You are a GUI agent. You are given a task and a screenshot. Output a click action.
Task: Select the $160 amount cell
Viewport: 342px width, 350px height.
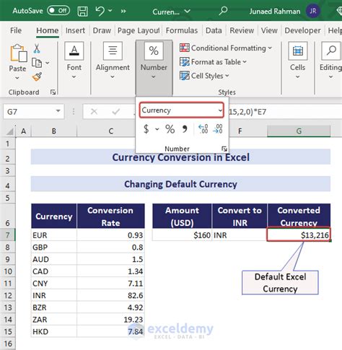click(x=182, y=235)
